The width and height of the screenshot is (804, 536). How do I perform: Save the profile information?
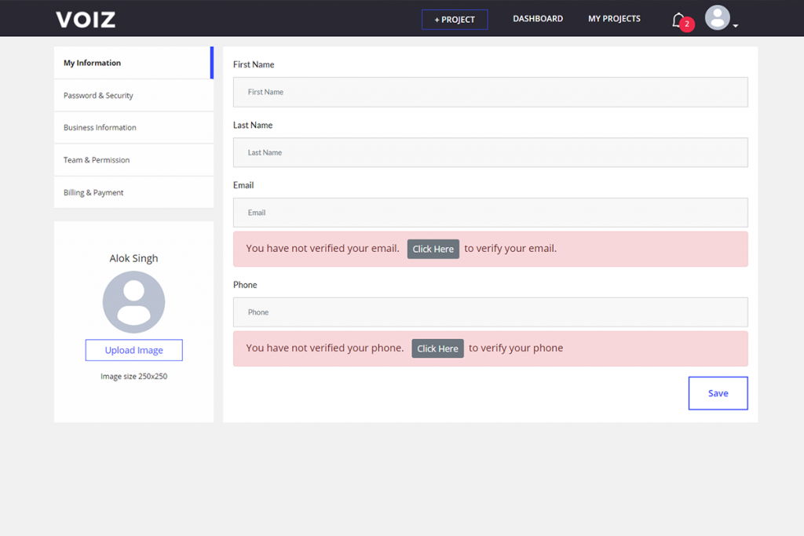pyautogui.click(x=718, y=393)
